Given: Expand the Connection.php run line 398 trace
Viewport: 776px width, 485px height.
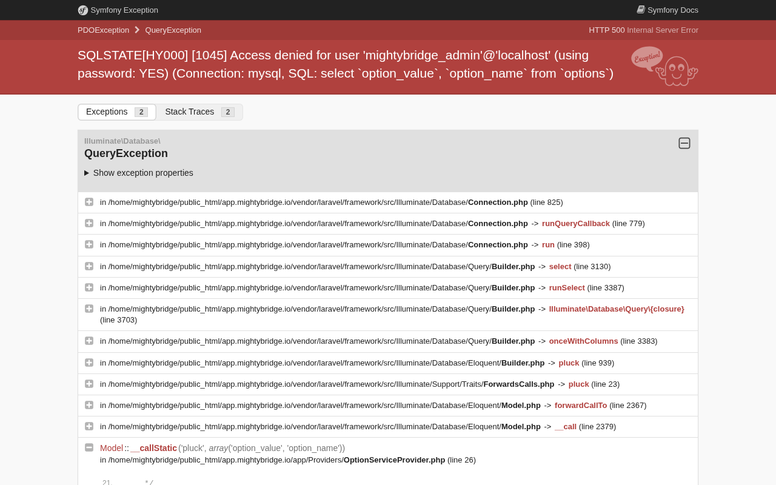Looking at the screenshot, I should (x=89, y=244).
